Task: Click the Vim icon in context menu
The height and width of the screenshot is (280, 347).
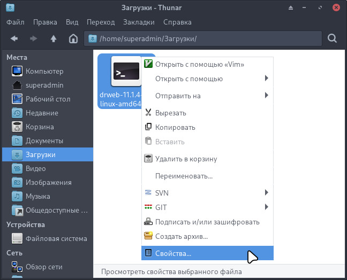Action: (x=148, y=64)
